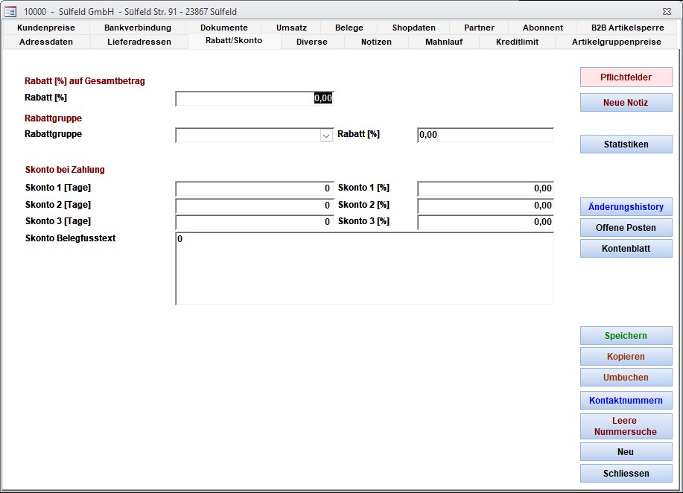This screenshot has width=683, height=493.
Task: Click the Leere Nummersuche button
Action: pyautogui.click(x=626, y=426)
